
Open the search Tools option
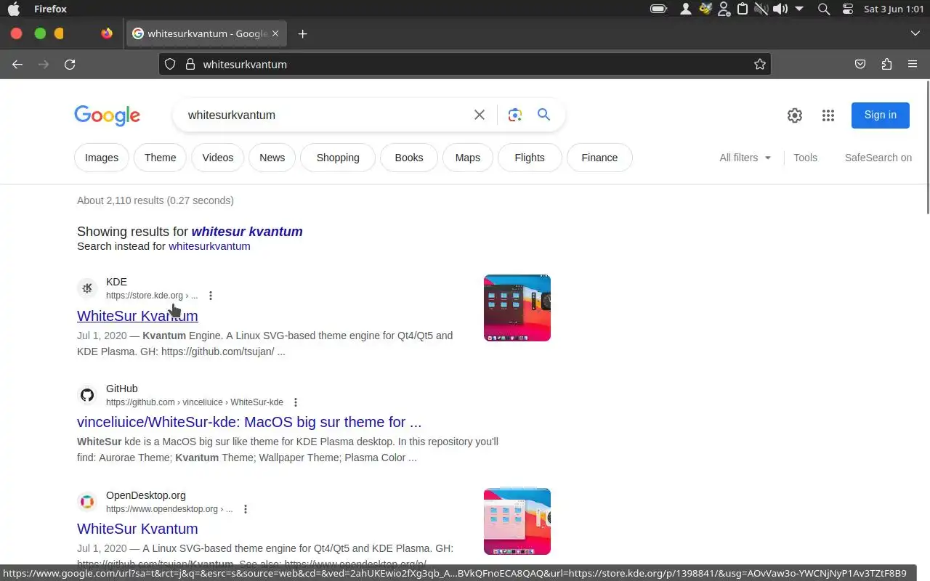click(805, 158)
